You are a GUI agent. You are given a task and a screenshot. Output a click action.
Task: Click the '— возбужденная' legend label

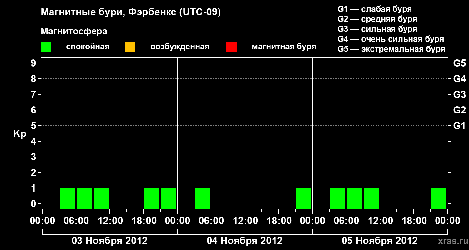174,47
